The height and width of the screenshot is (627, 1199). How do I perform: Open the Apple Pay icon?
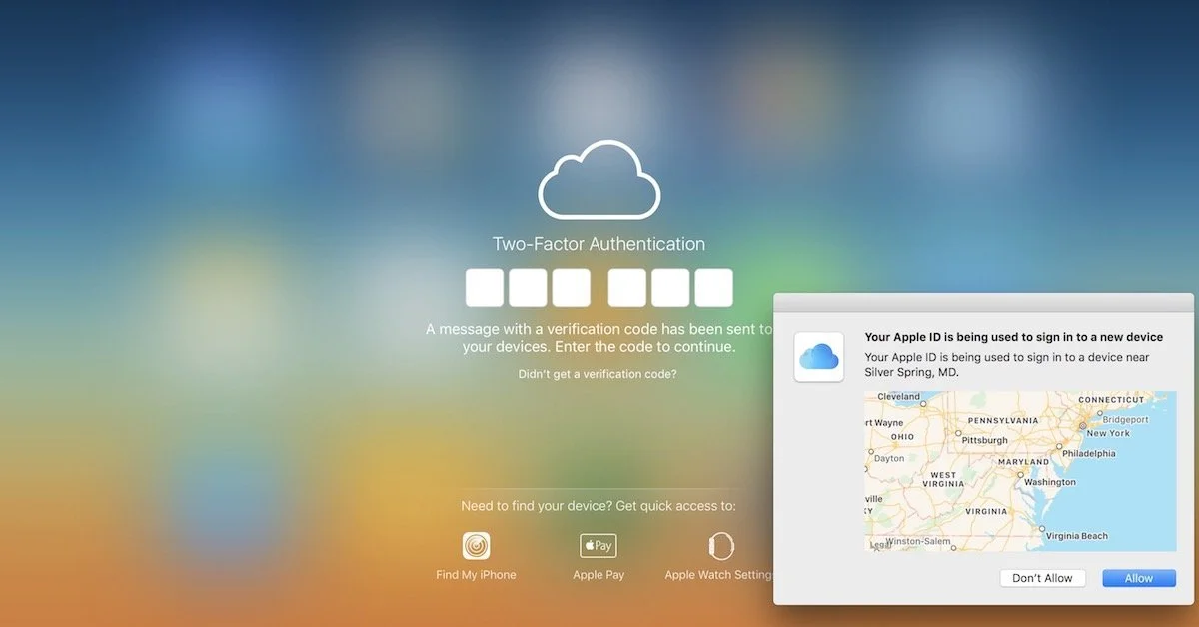[599, 545]
